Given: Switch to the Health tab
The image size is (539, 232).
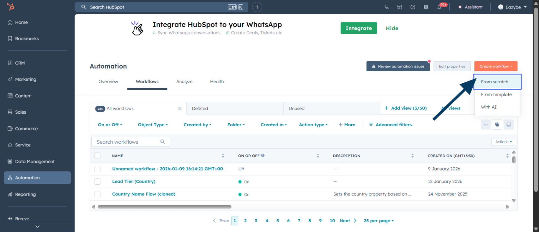Looking at the screenshot, I should click(217, 81).
